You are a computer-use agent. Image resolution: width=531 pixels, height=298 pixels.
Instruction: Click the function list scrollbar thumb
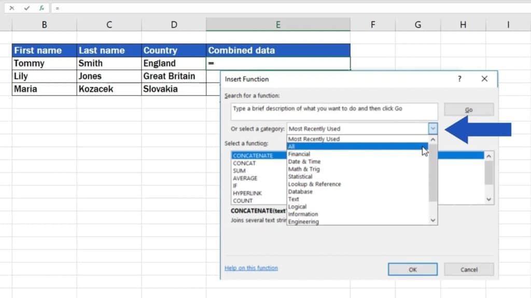click(x=488, y=173)
